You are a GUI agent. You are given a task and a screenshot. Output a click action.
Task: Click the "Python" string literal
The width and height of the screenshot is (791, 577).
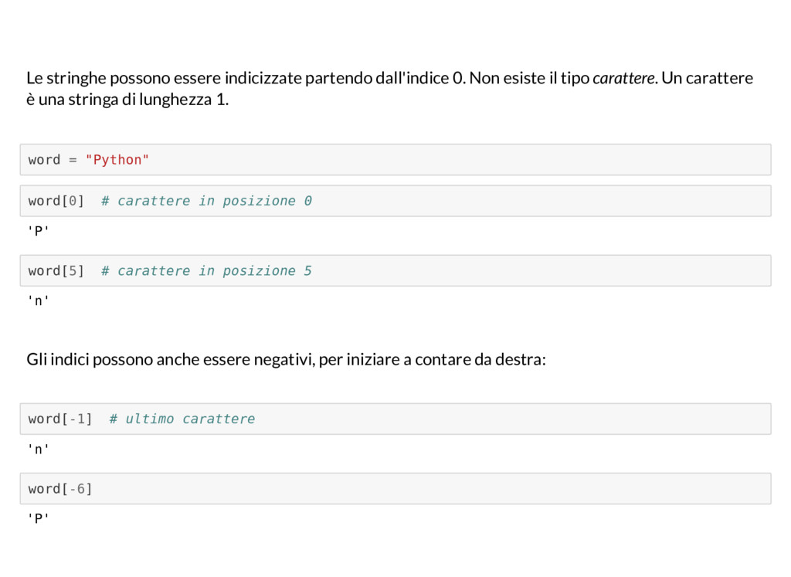pos(117,160)
